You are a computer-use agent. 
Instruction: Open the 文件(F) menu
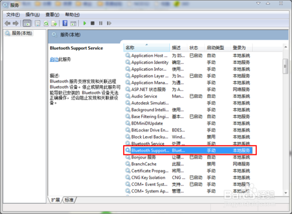[13, 15]
